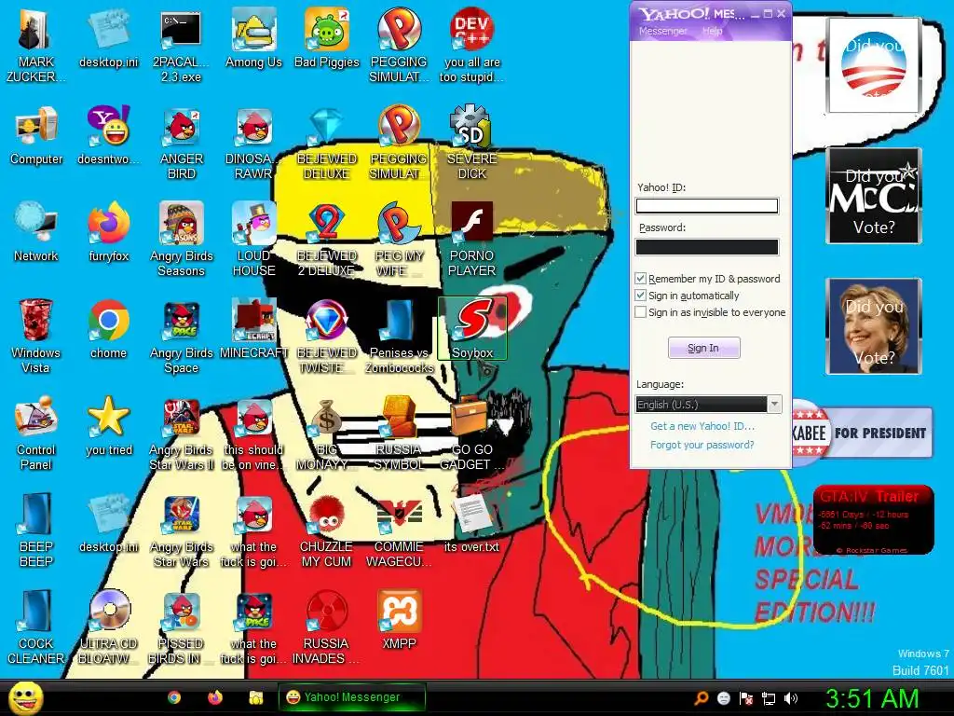Open the furryfox Firefox shortcut
Image resolution: width=954 pixels, height=716 pixels.
[109, 232]
